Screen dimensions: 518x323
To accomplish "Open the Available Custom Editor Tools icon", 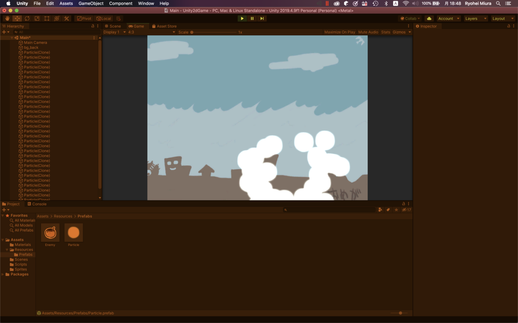I will 66,18.
